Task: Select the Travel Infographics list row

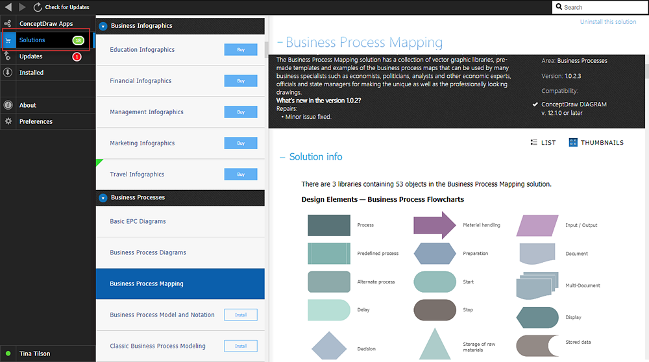Action: pyautogui.click(x=180, y=175)
